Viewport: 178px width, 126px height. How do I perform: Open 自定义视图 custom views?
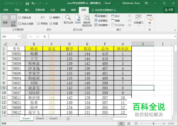coord(26,24)
